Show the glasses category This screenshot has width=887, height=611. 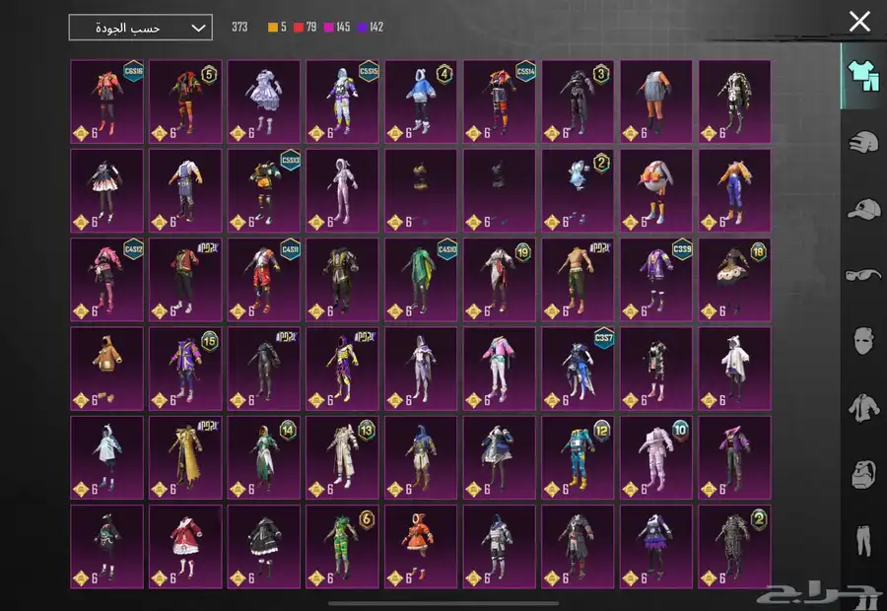pyautogui.click(x=863, y=275)
